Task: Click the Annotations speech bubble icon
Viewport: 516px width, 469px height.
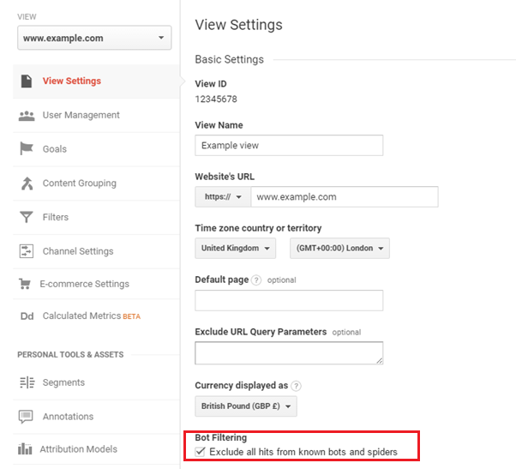Action: point(26,417)
